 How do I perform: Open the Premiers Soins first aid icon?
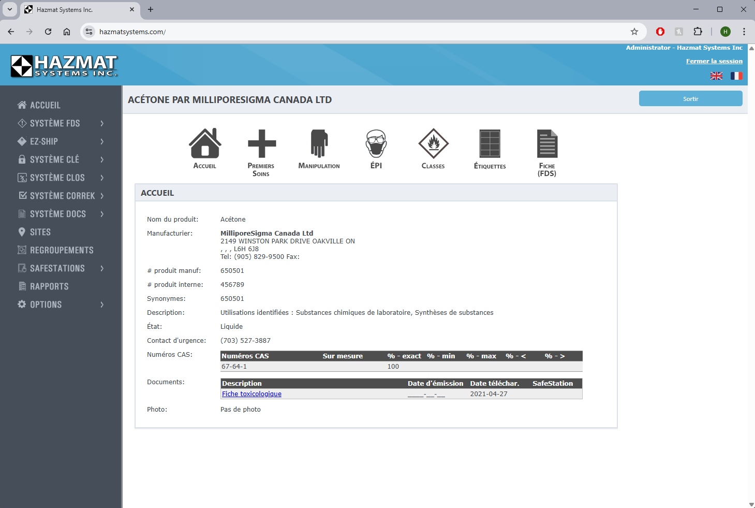tap(261, 144)
